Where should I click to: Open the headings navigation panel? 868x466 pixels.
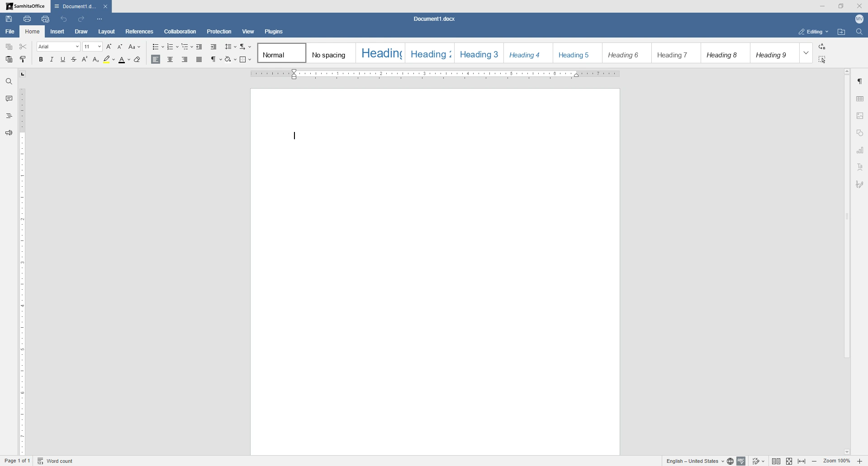9,116
